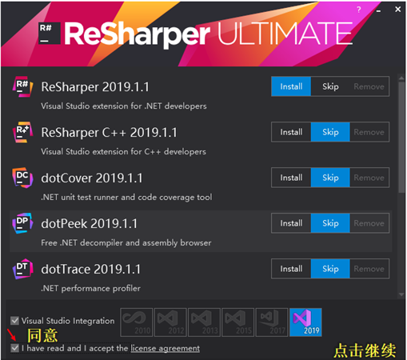This screenshot has height=360, width=407.
Task: Select the Visual Studio 2010 icon
Action: (x=137, y=322)
